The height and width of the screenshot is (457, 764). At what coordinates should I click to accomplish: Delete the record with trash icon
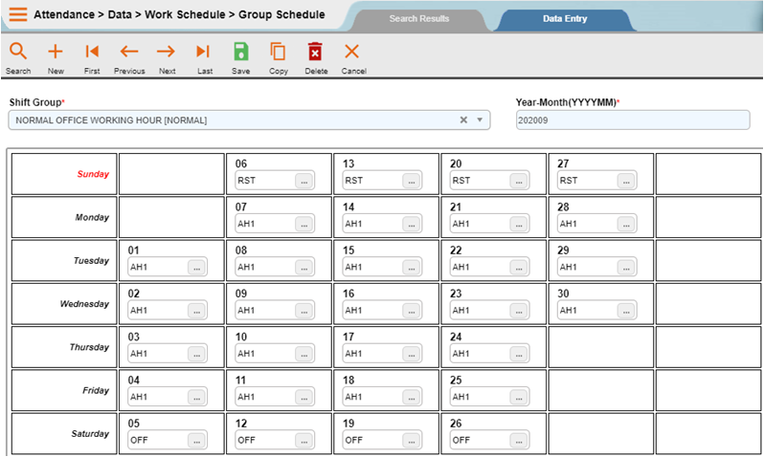tap(315, 53)
